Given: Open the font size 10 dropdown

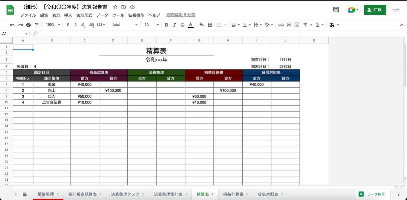Looking at the screenshot, I should point(151,25).
